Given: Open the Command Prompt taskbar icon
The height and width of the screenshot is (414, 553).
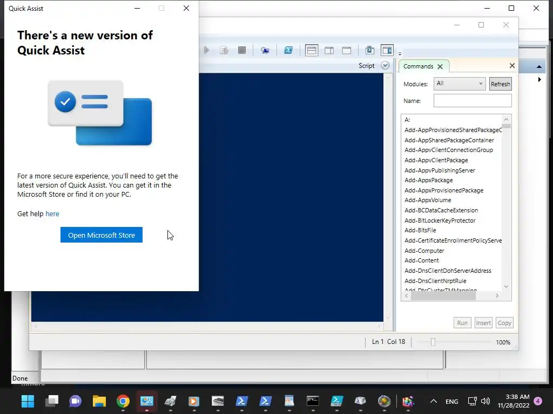Looking at the screenshot, I should click(x=313, y=401).
